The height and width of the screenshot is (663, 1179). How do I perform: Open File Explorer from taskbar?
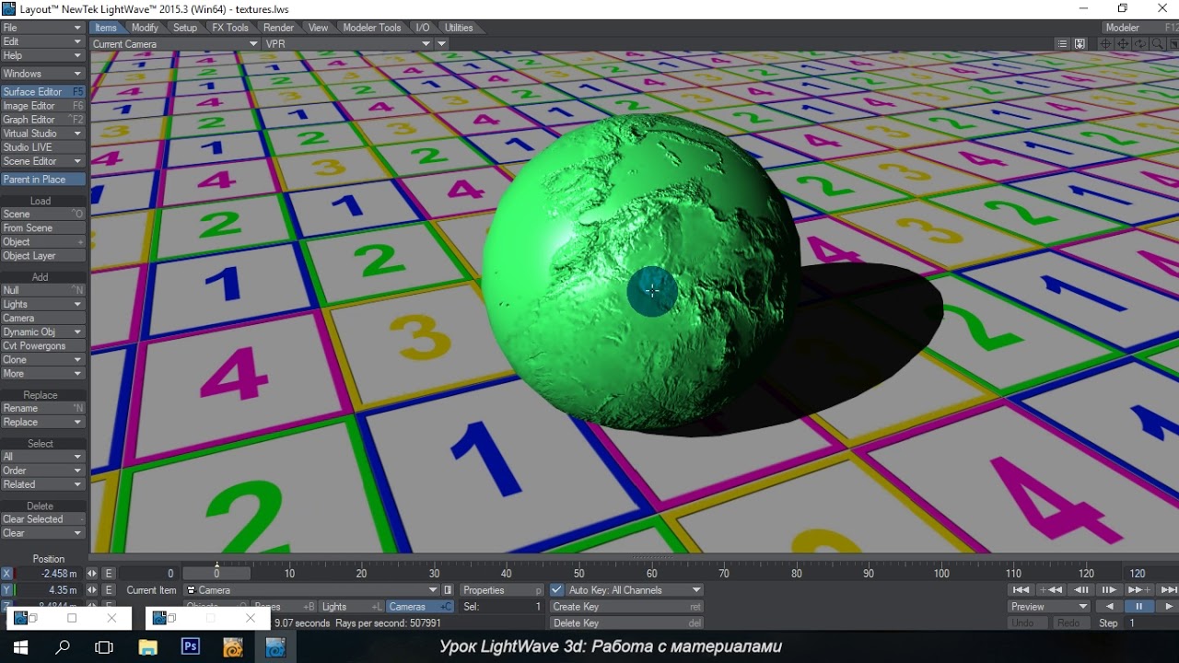point(147,647)
